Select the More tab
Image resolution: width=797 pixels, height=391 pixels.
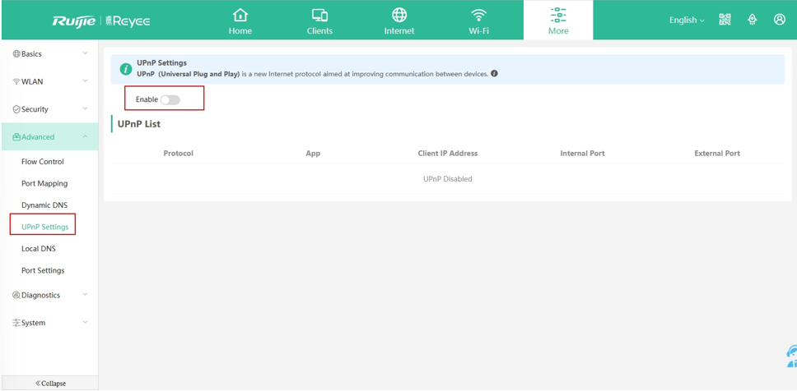(557, 21)
